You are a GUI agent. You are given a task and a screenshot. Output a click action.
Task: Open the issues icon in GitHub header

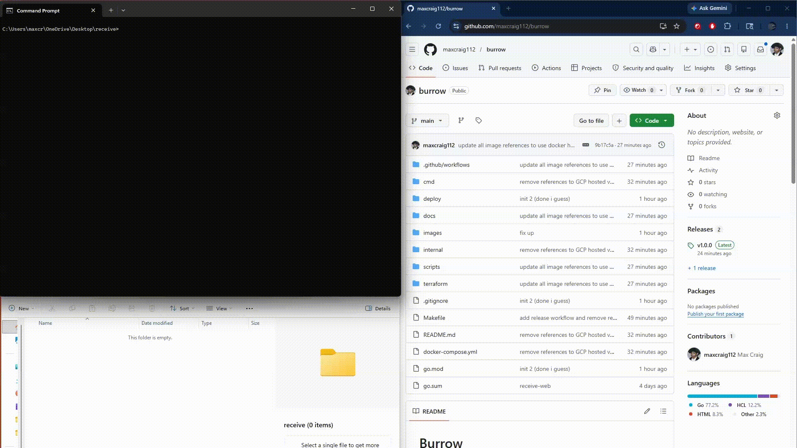(711, 49)
